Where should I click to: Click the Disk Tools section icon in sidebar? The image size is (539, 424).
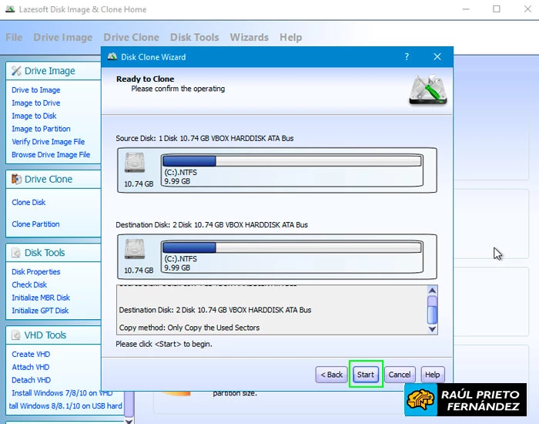pos(16,253)
